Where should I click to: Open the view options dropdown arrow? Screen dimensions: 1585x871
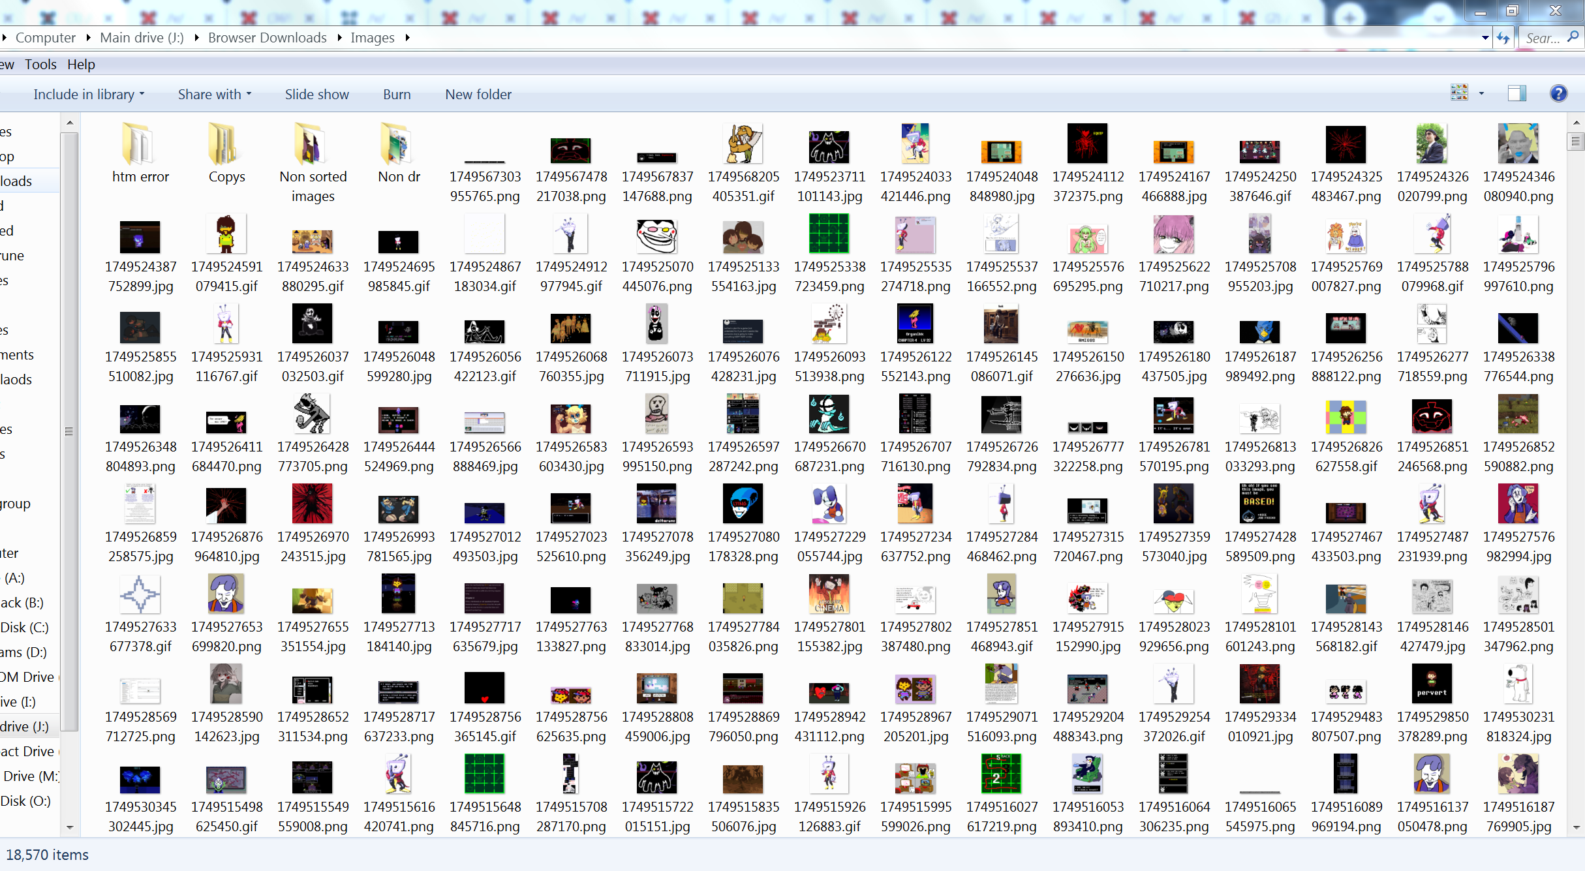[1481, 94]
